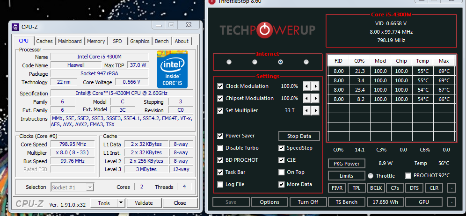The image size is (466, 216).
Task: Toggle the Chipset Modulation checkbox
Action: (220, 98)
